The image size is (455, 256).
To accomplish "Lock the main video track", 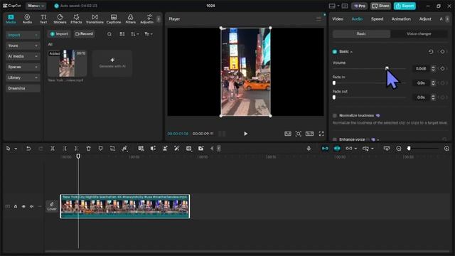I will [x=16, y=206].
